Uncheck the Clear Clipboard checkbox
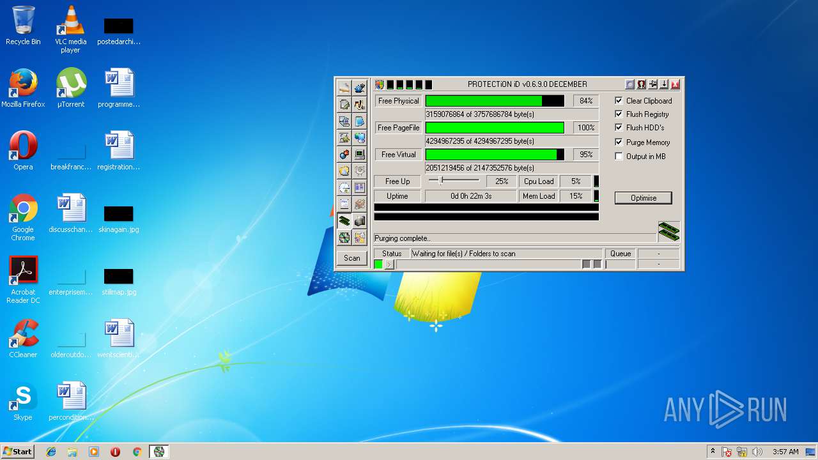The image size is (818, 460). click(x=619, y=100)
